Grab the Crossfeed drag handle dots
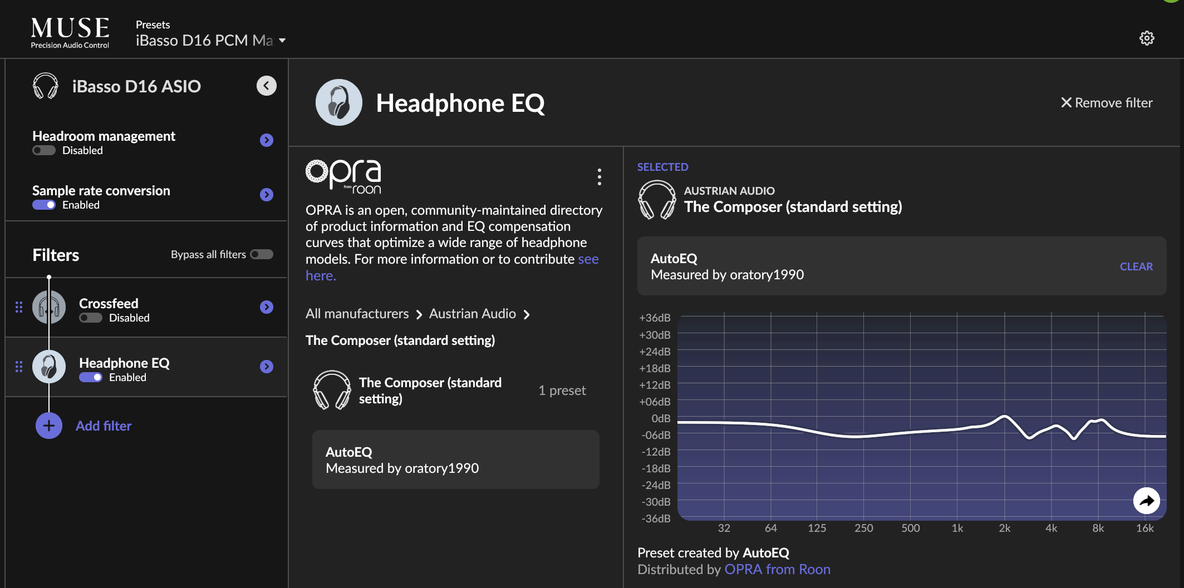 [x=19, y=307]
